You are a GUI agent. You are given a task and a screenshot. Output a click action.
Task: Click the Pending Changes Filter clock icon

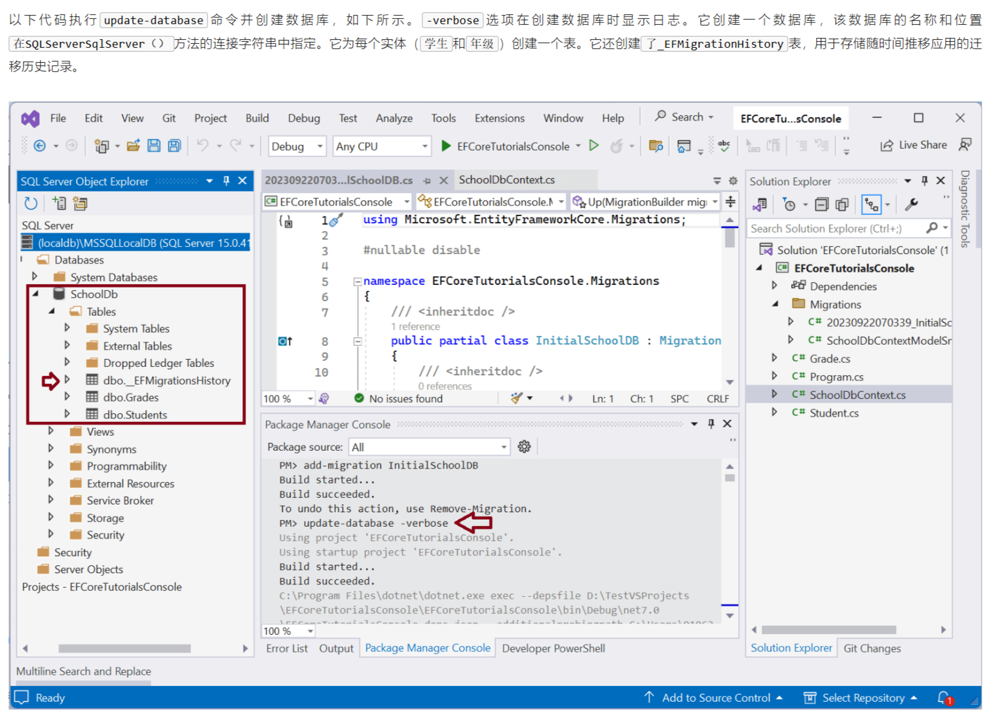(789, 205)
